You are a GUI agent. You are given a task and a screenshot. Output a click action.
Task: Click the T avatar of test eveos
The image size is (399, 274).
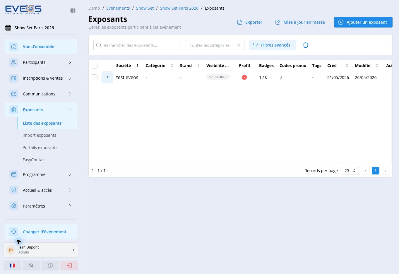(x=107, y=77)
